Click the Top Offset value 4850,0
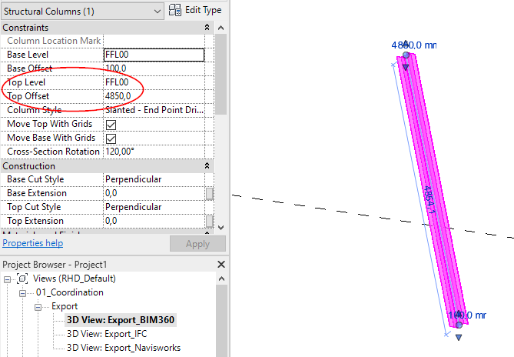Screen dimensions: 514x357 tap(154, 96)
